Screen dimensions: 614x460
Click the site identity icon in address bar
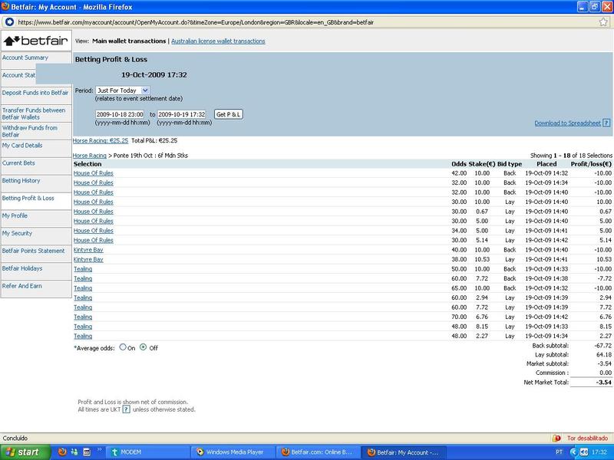coord(9,22)
